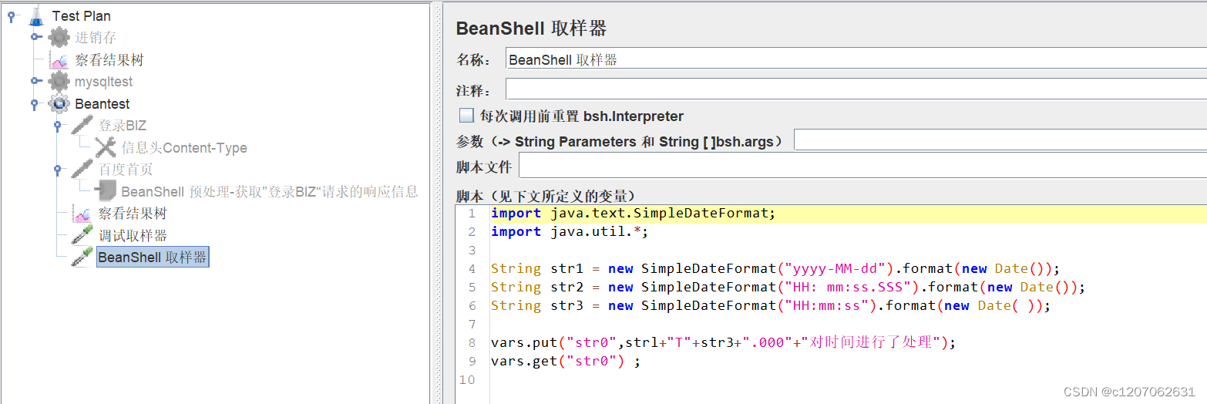Click the pipette icon beside 百度首页
Viewport: 1207px width, 404px height.
coord(82,169)
